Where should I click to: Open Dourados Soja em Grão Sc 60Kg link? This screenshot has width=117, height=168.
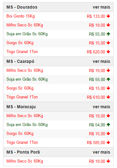point(27,34)
